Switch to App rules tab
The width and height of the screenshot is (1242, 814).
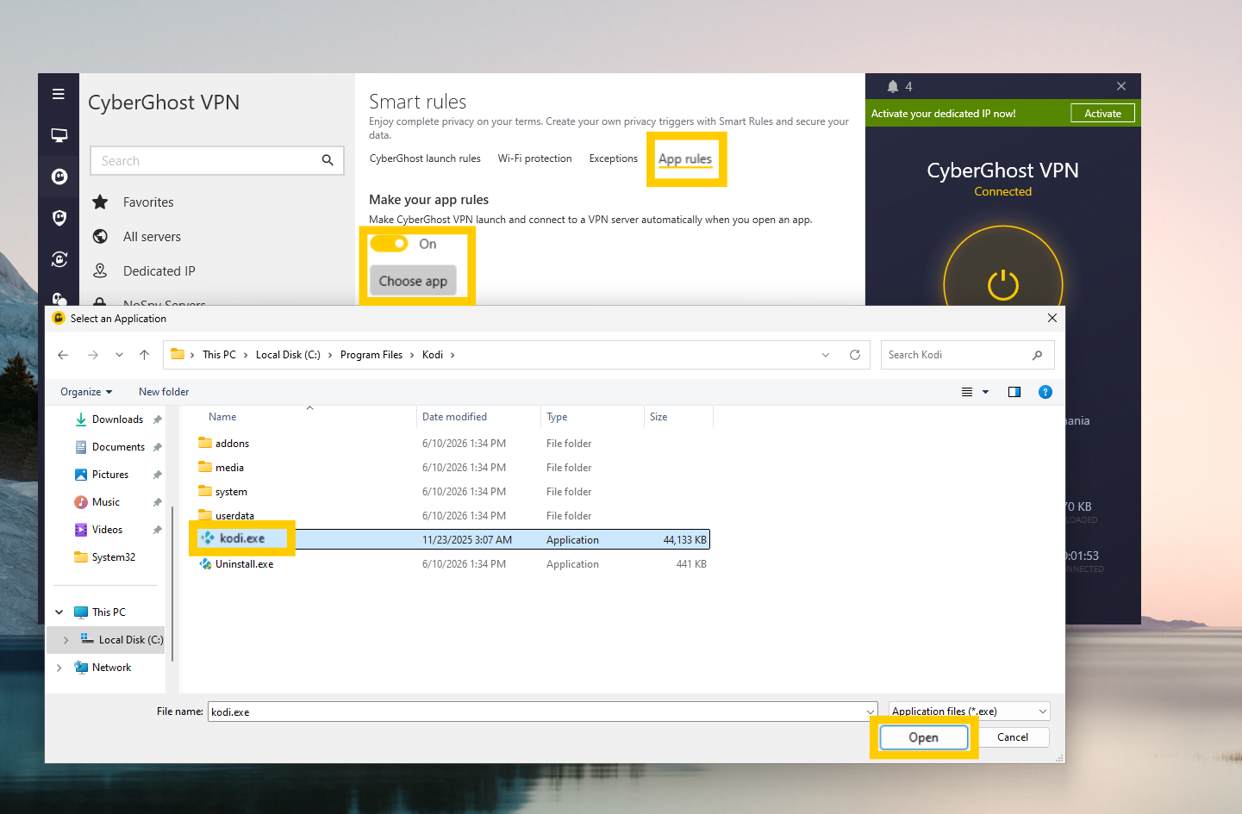(x=685, y=159)
